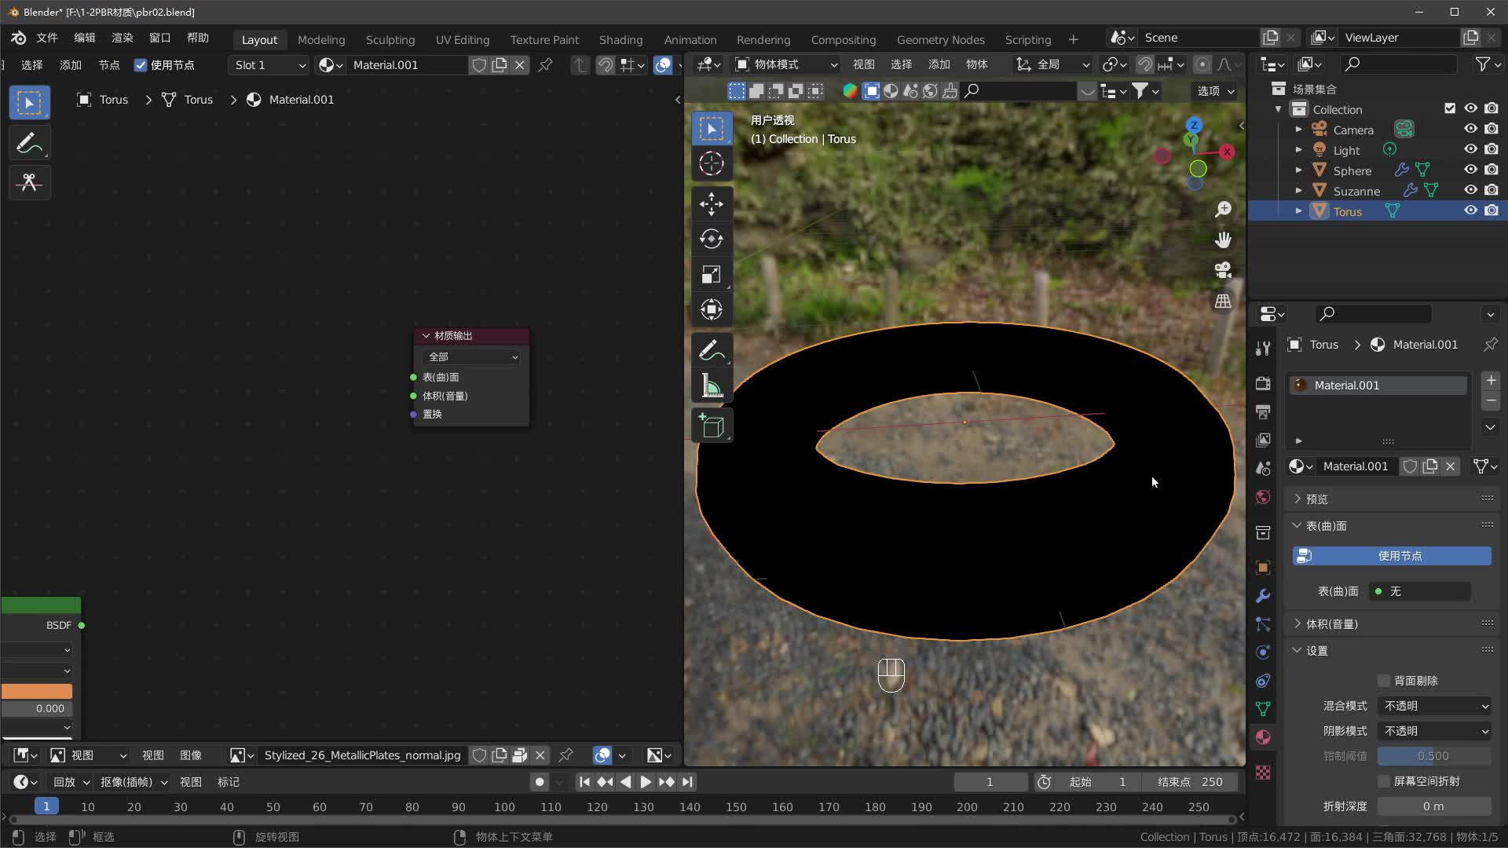1508x848 pixels.
Task: Open the Physics properties tab
Action: 1263,652
